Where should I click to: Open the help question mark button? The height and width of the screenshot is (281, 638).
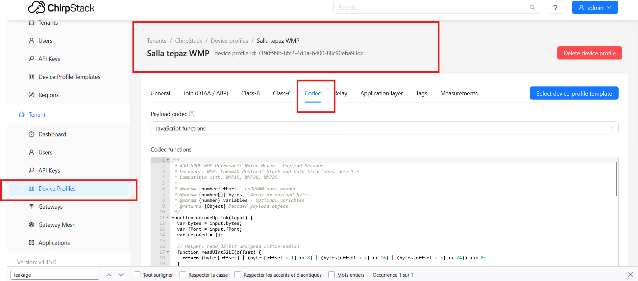click(x=555, y=7)
